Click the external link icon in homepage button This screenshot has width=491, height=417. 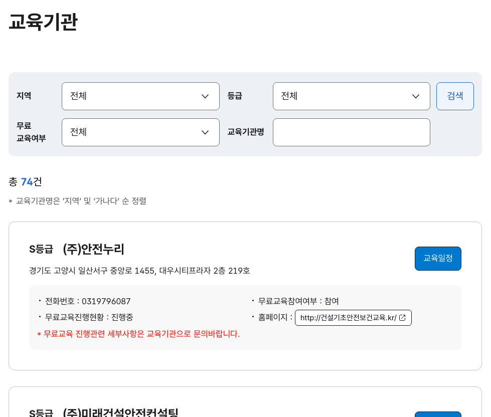pyautogui.click(x=403, y=318)
